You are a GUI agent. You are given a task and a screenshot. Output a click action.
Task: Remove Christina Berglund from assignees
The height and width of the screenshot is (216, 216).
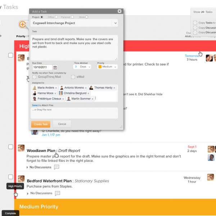(88, 93)
